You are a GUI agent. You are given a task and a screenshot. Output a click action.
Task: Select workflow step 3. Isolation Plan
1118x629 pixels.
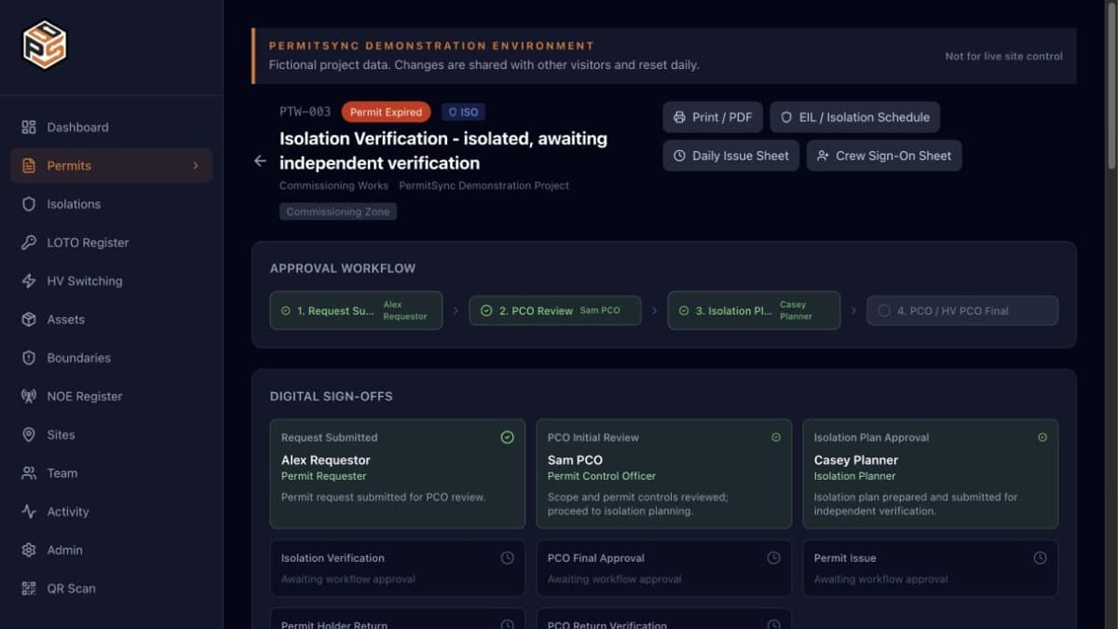pyautogui.click(x=754, y=311)
